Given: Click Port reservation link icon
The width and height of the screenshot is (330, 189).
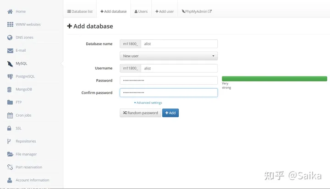Looking at the screenshot, I should (x=10, y=167).
